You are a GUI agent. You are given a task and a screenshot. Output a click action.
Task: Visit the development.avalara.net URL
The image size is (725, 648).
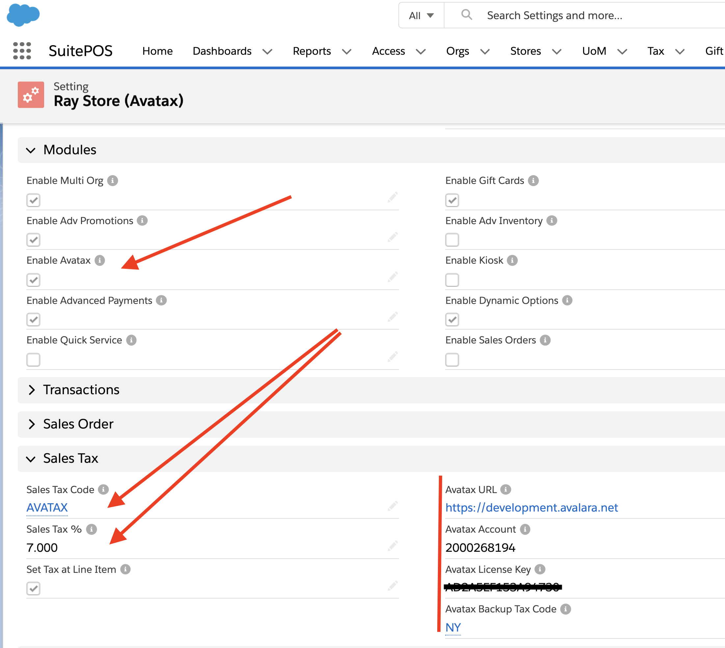pos(532,507)
